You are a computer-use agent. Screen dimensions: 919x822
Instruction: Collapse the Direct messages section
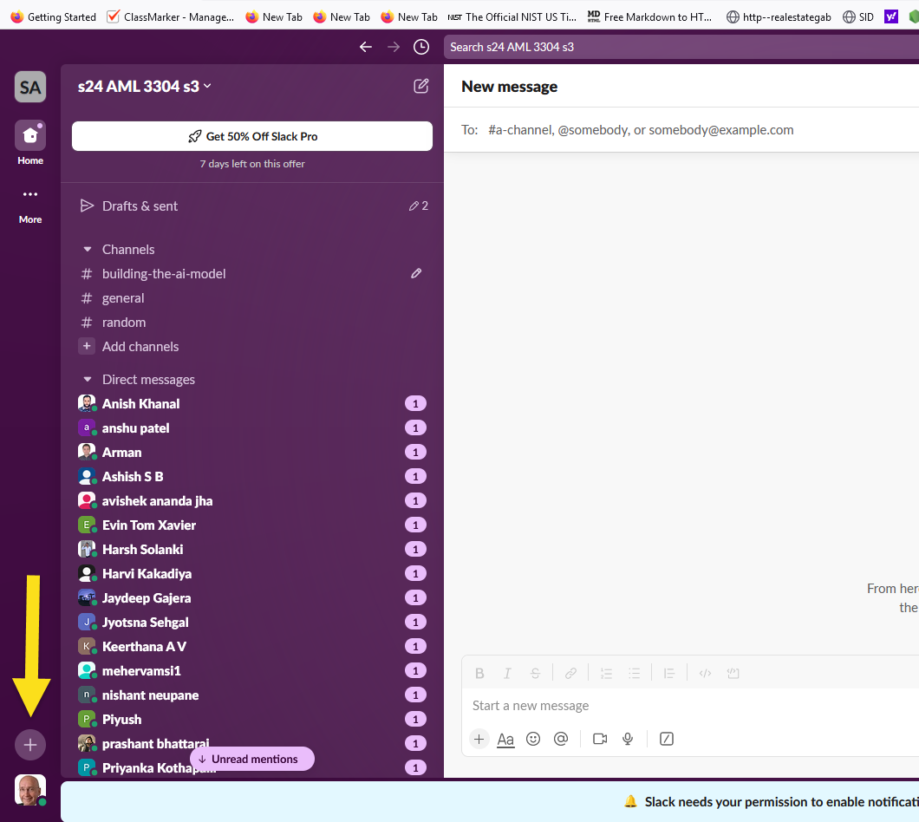pos(88,379)
